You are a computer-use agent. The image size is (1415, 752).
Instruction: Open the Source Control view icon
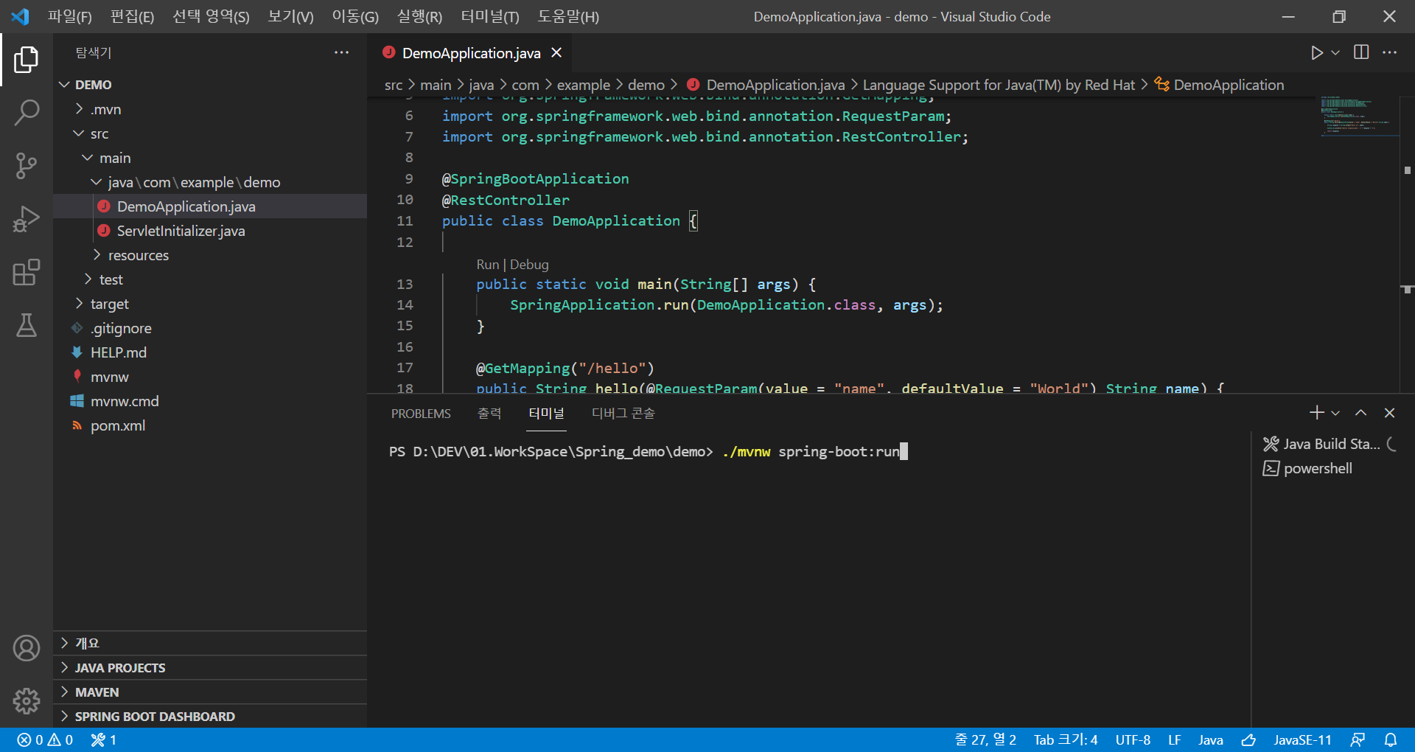tap(27, 165)
